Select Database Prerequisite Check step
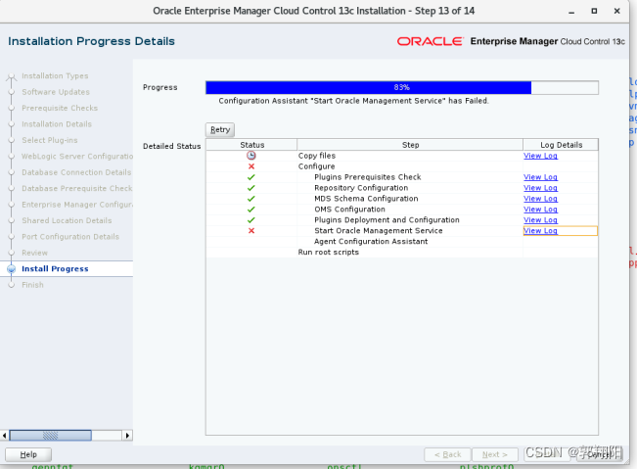The width and height of the screenshot is (637, 469). tap(77, 188)
